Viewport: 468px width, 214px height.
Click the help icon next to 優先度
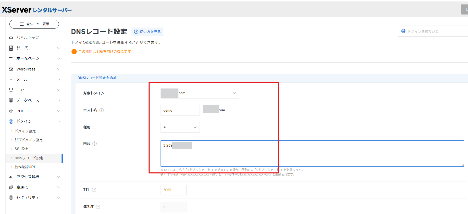point(98,207)
